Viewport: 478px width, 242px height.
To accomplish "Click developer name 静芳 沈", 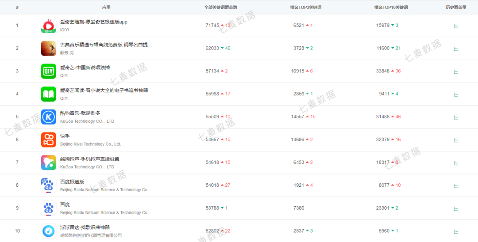I will 67,53.
